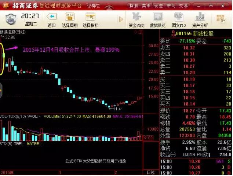
Task: Click the 外盘 value 123203
Action: point(187,135)
